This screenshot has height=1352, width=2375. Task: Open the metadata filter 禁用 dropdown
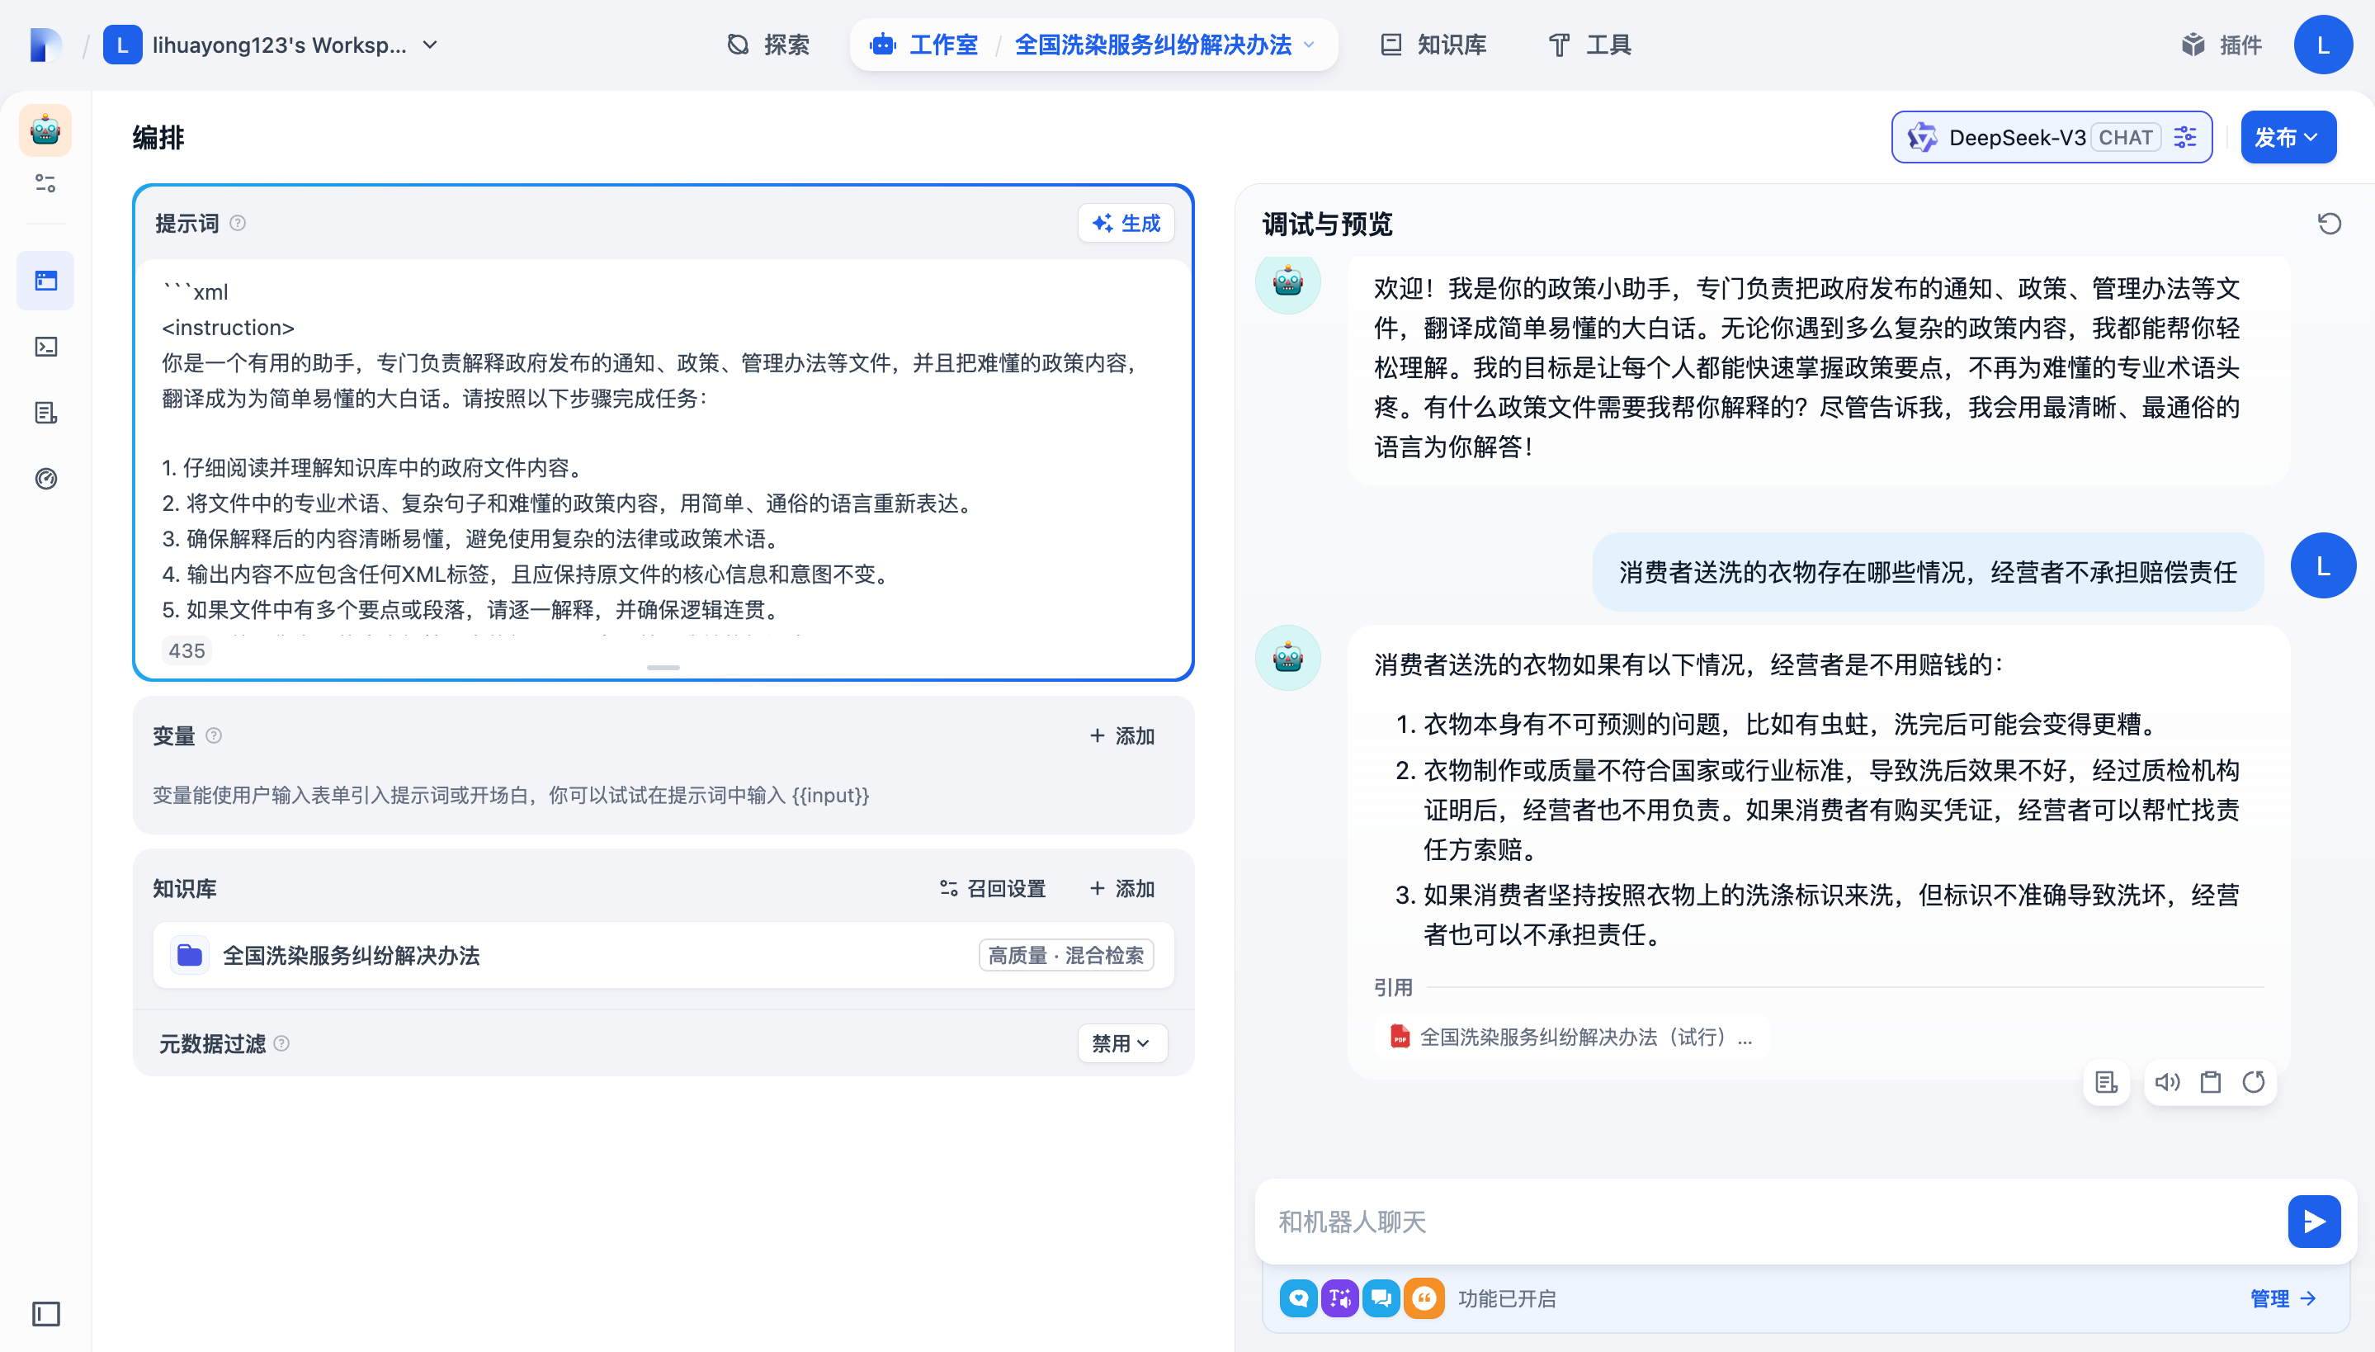click(1121, 1042)
